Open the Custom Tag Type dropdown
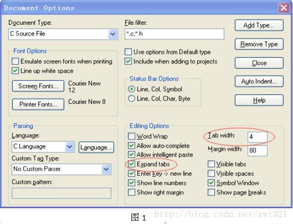 [106, 169]
